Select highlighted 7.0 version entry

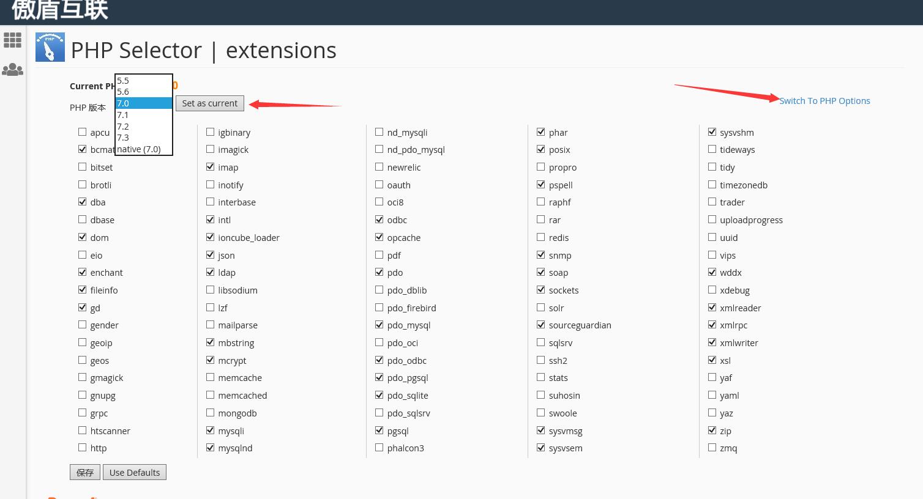click(143, 103)
